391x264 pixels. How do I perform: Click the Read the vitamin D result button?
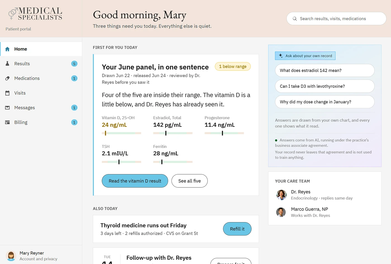[135, 181]
